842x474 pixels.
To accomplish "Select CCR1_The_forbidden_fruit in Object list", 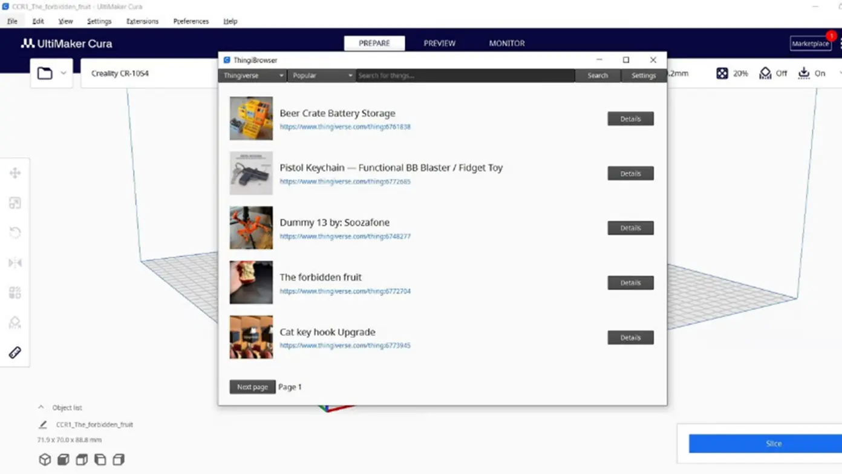I will (x=94, y=425).
